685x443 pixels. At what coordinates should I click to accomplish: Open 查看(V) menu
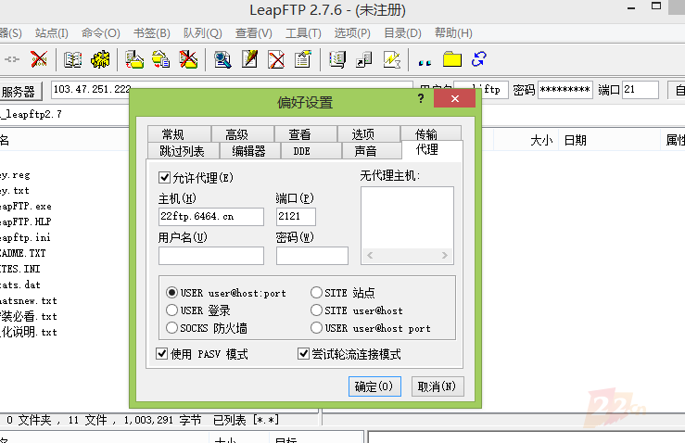pyautogui.click(x=254, y=33)
